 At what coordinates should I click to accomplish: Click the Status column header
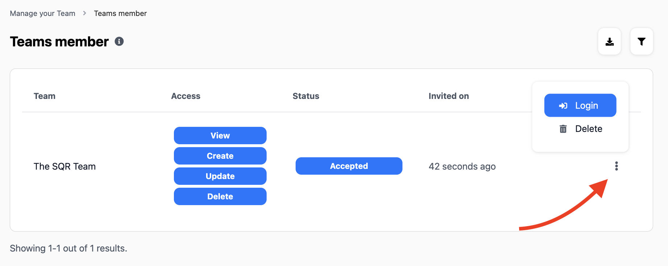click(306, 96)
